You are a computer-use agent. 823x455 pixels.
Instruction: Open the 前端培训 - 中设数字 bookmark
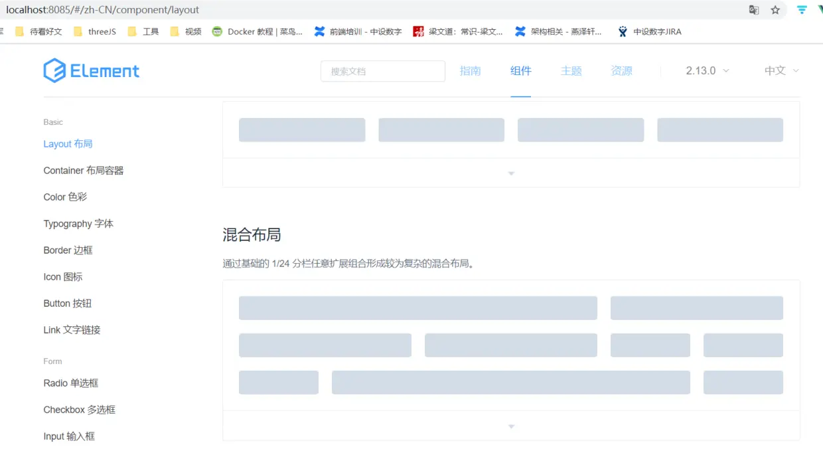tap(358, 31)
